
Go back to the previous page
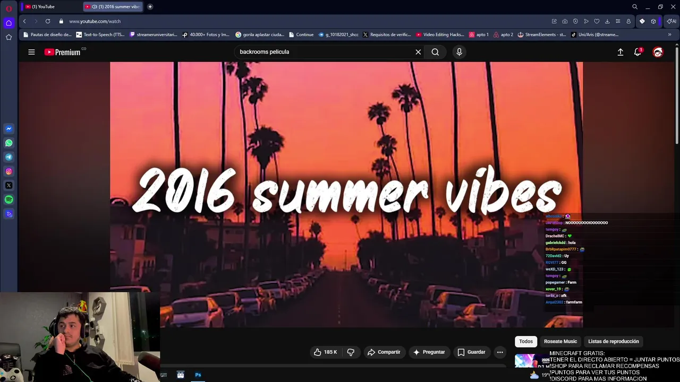pos(24,21)
